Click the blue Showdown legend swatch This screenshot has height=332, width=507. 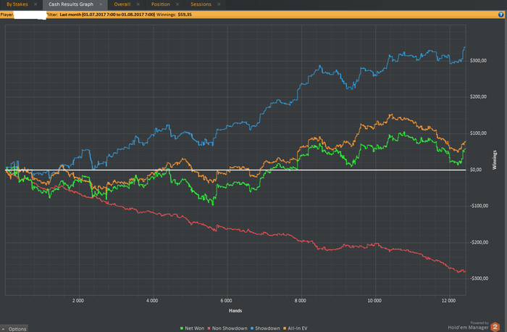(252, 328)
